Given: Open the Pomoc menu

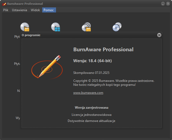Looking at the screenshot, I should (x=49, y=10).
